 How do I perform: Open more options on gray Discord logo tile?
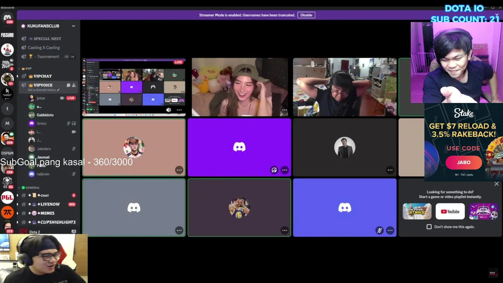pyautogui.click(x=179, y=230)
